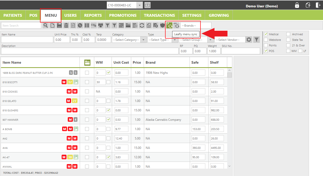Delete item with trash can icon
Image resolution: width=323 pixels, height=176 pixels.
tap(66, 25)
